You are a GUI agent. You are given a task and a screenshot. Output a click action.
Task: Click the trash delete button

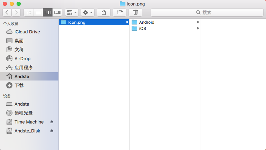tap(135, 12)
